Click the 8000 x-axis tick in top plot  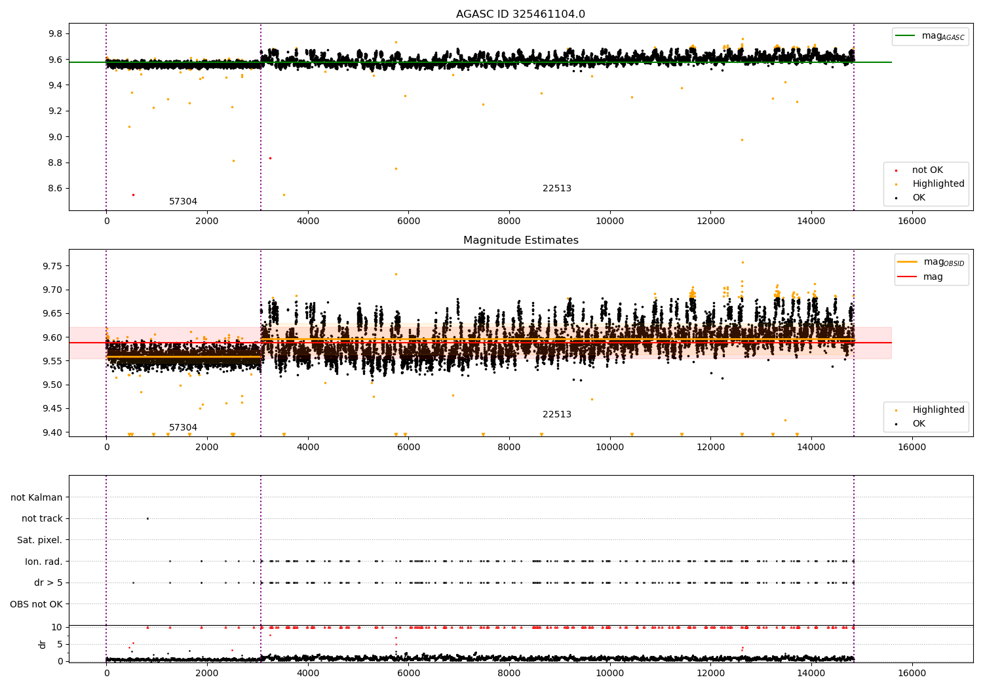click(509, 221)
